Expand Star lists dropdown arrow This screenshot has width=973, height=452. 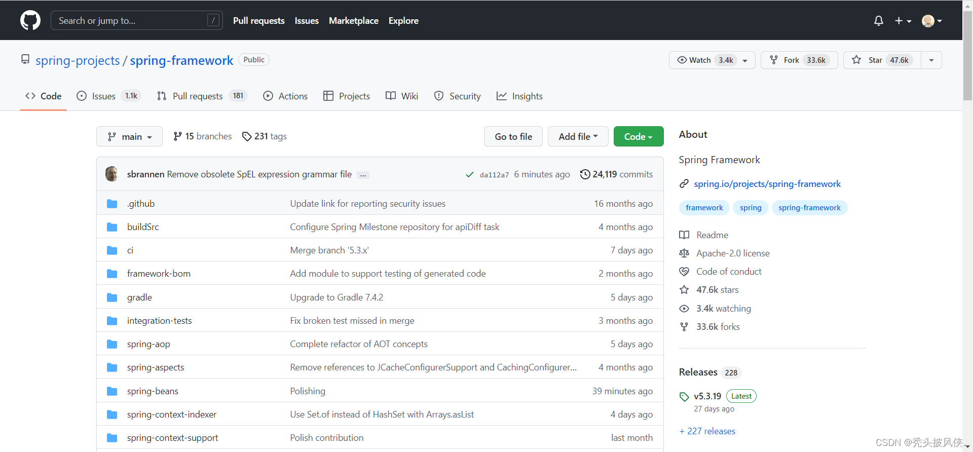pyautogui.click(x=931, y=60)
